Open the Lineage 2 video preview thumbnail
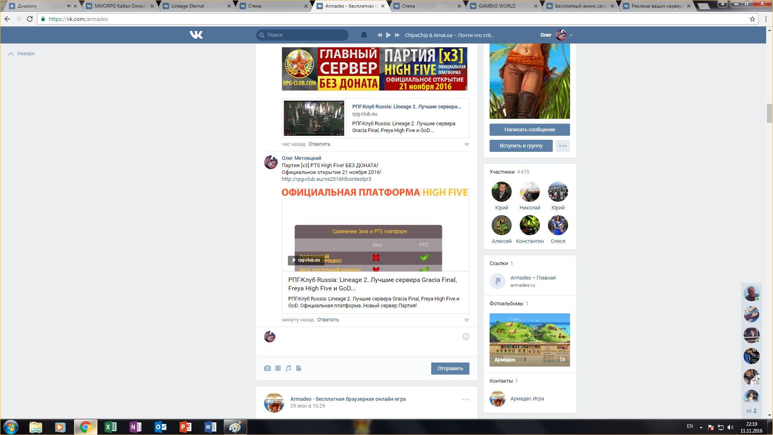 [314, 118]
